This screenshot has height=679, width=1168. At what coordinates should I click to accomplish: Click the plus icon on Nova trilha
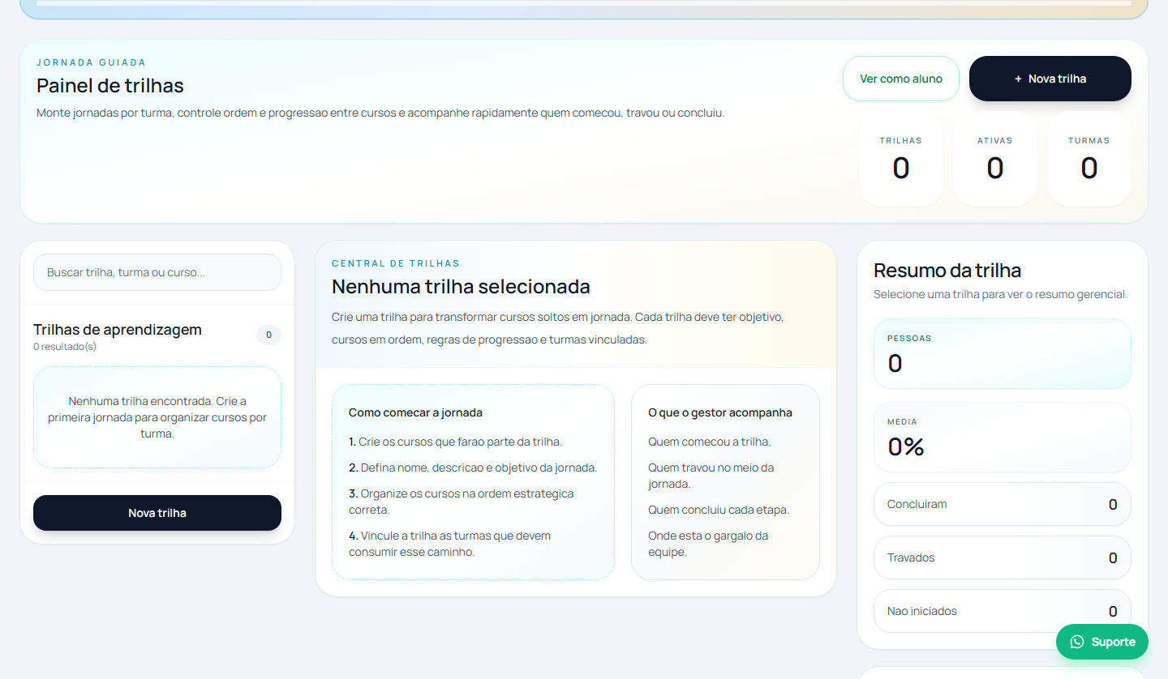[1018, 79]
